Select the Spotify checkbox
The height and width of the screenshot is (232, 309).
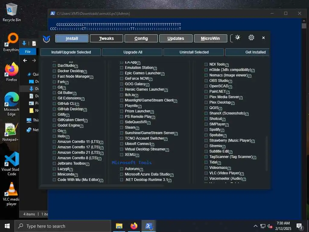[x=206, y=130]
